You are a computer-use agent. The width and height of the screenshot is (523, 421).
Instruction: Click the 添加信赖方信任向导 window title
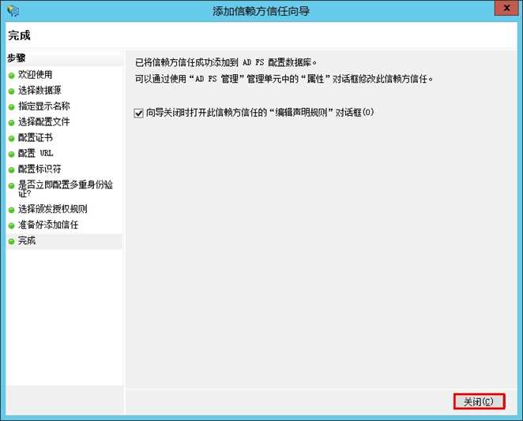[x=261, y=11]
